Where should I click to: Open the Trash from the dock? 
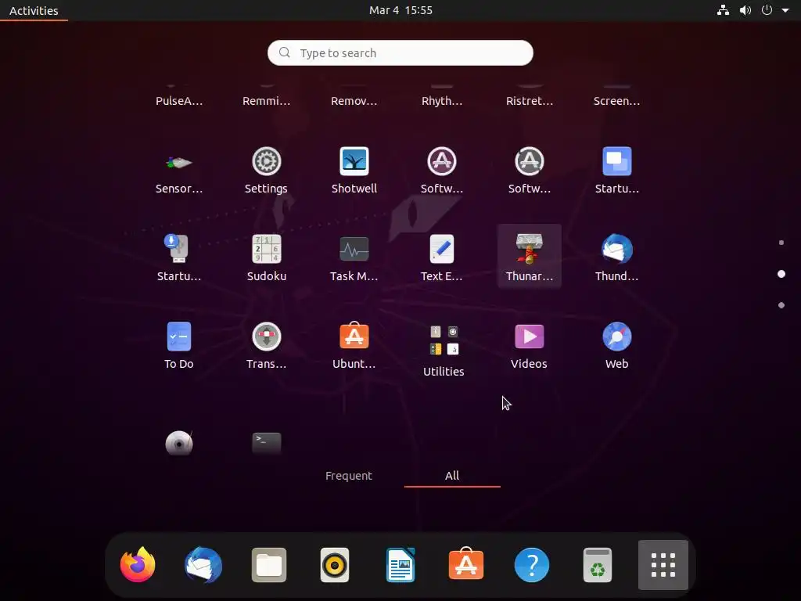click(x=597, y=565)
